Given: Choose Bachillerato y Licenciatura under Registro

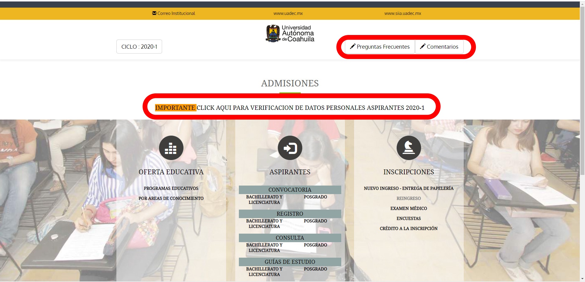Looking at the screenshot, I should click(x=264, y=224).
